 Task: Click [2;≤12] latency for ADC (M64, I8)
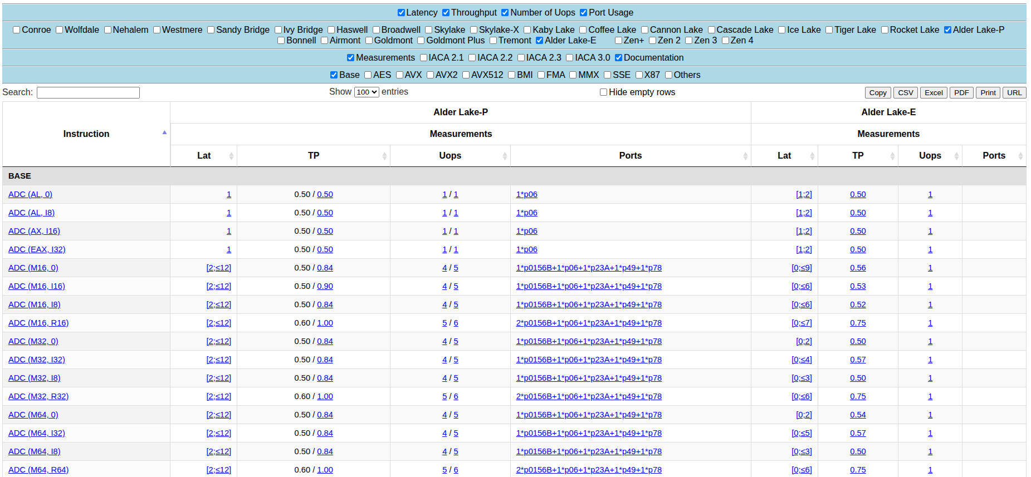pos(219,451)
